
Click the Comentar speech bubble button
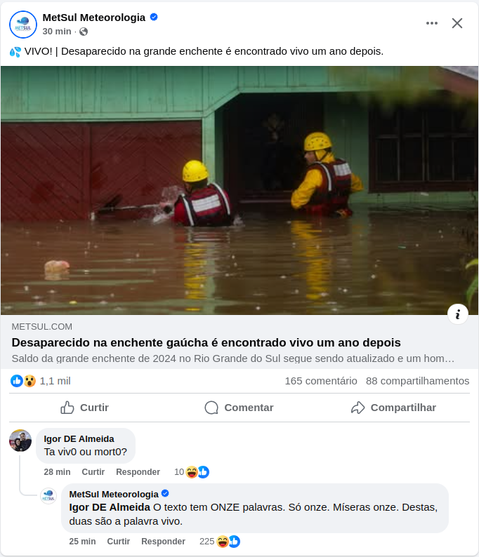tap(239, 408)
